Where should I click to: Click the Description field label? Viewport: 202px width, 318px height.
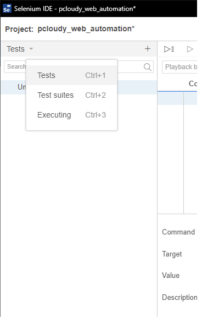tap(179, 298)
